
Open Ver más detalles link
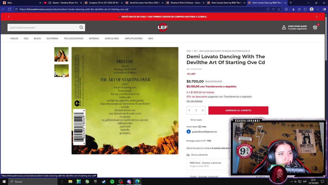[x=194, y=101]
